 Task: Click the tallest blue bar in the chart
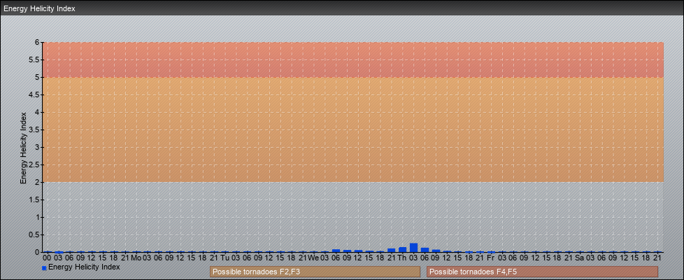413,247
